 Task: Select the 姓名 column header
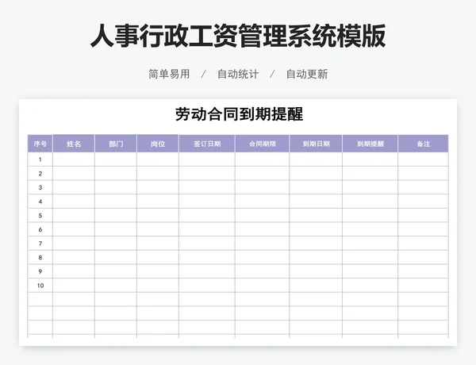[x=74, y=144]
